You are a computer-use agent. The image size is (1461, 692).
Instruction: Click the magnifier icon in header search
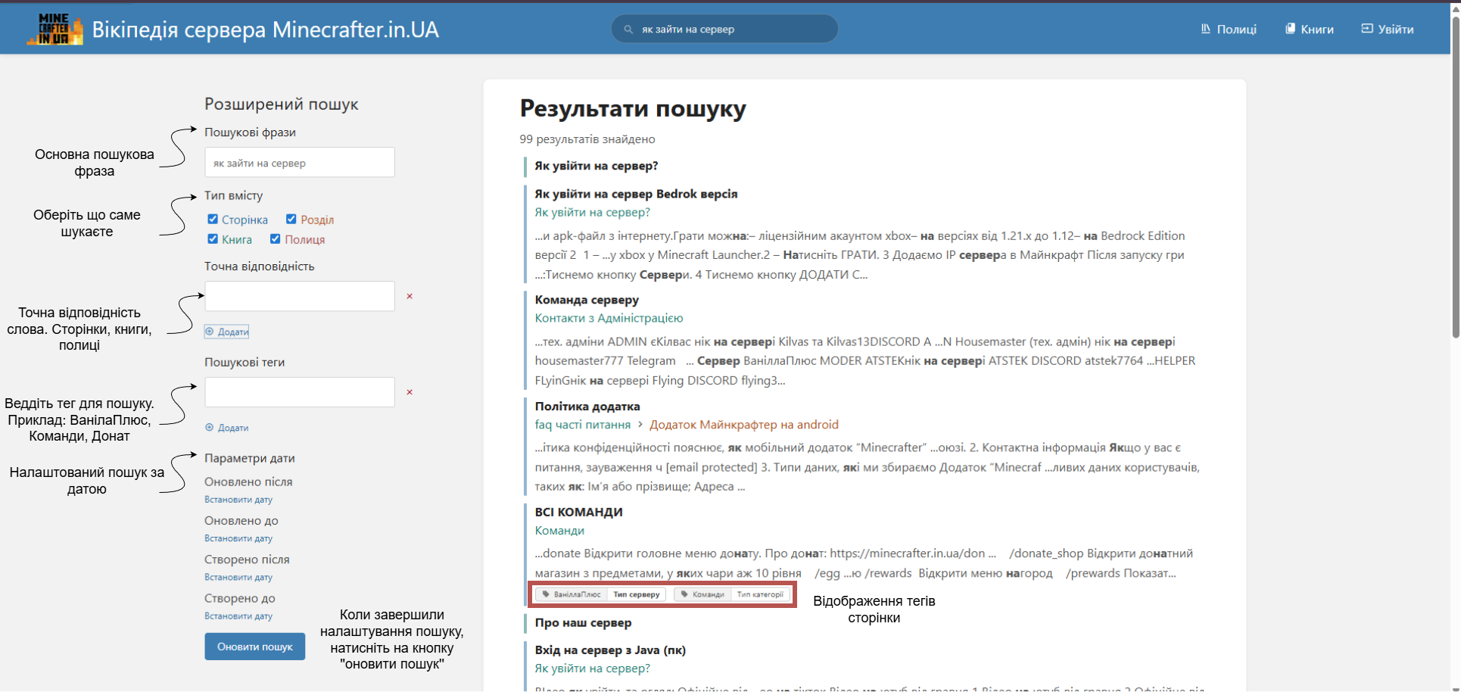[x=628, y=30]
